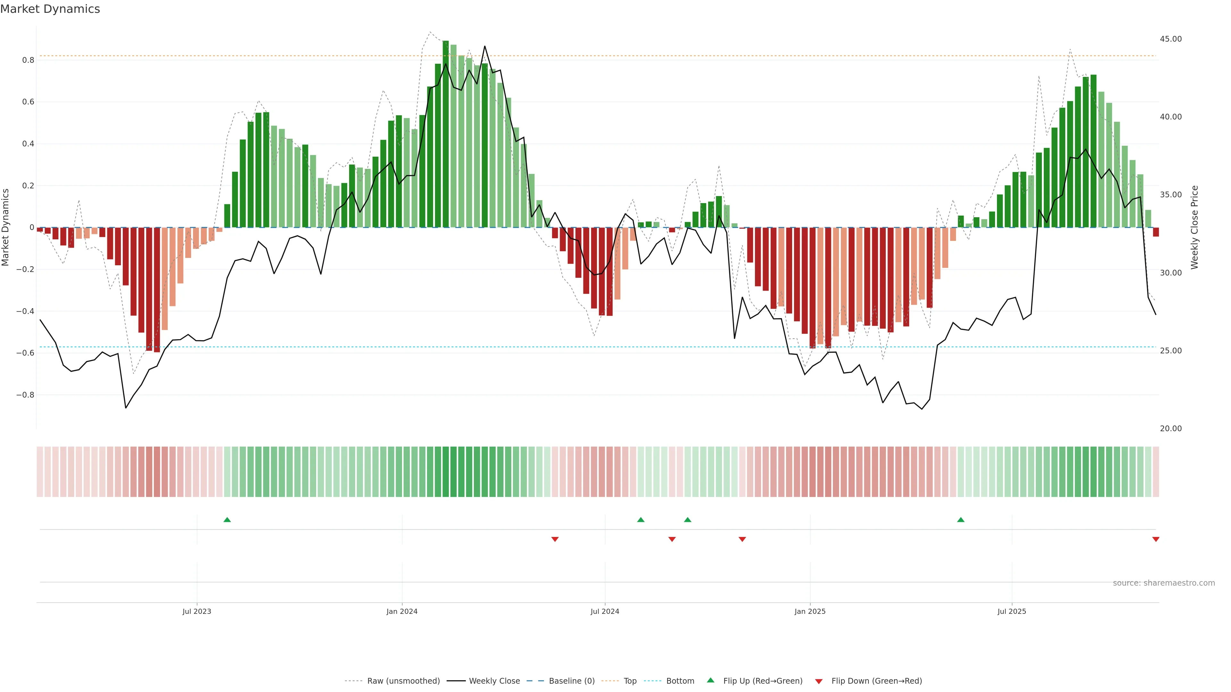The image size is (1231, 692).
Task: Click the red flip-down triangle at the far right
Action: (1155, 539)
